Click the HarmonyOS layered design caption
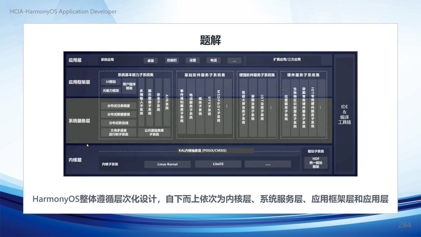The image size is (421, 237). pos(210,199)
